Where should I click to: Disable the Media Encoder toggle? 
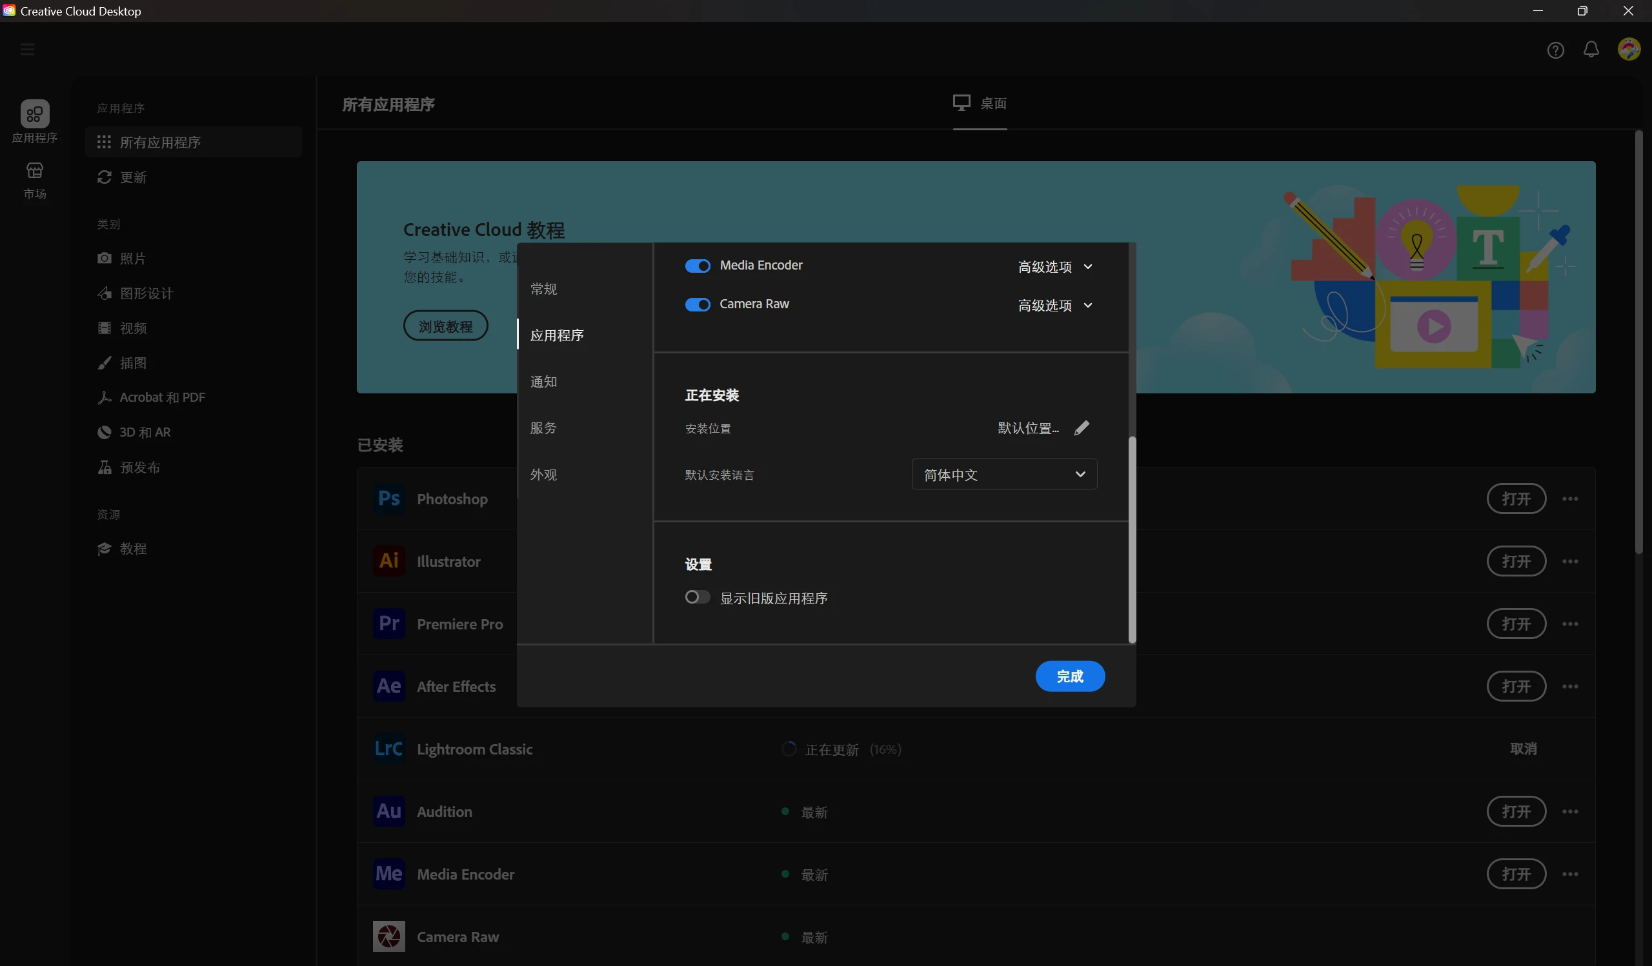[x=698, y=266]
